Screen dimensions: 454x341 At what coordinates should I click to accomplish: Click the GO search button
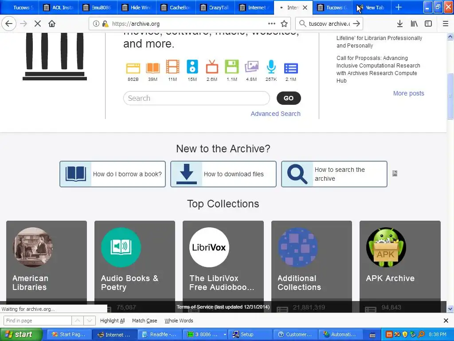pyautogui.click(x=289, y=98)
